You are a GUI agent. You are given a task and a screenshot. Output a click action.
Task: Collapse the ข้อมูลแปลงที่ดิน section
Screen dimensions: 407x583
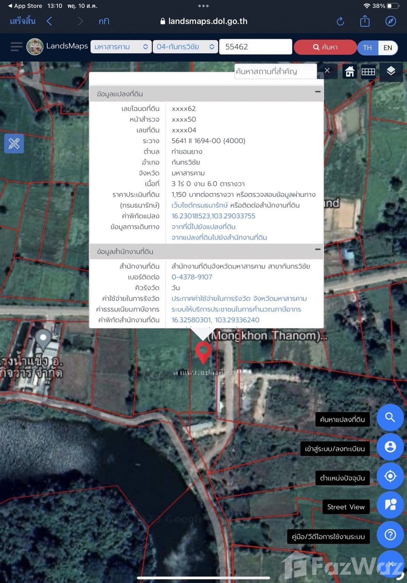point(318,92)
